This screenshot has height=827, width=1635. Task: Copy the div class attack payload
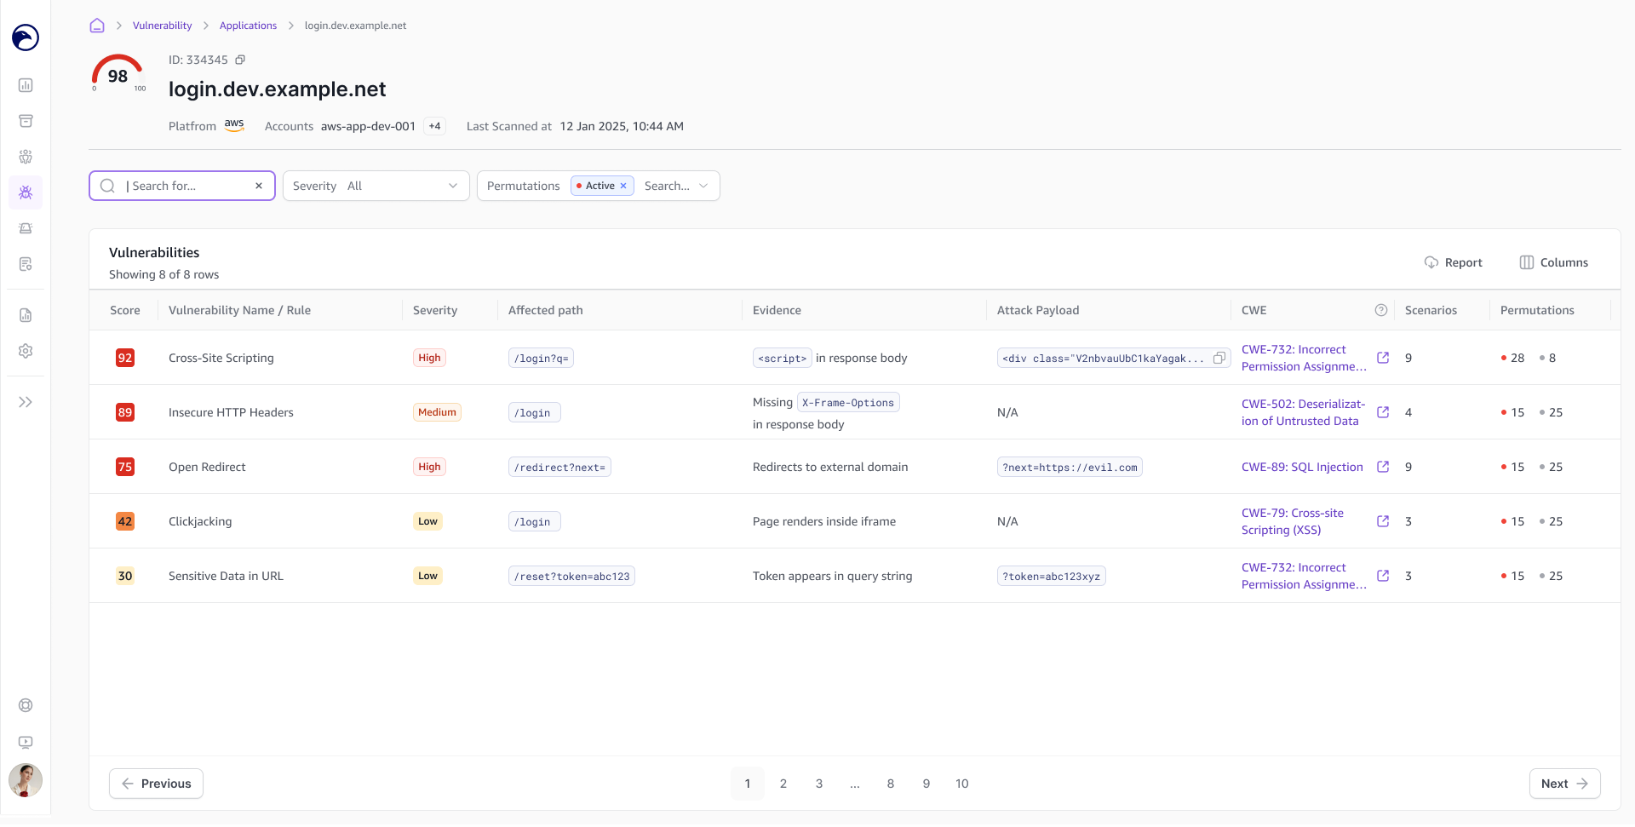click(1219, 358)
